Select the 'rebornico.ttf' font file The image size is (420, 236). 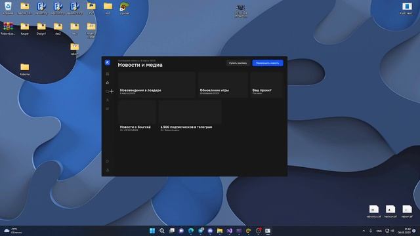tap(374, 211)
